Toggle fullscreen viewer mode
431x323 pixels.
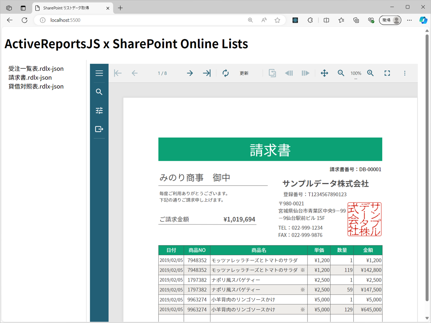[x=387, y=73]
